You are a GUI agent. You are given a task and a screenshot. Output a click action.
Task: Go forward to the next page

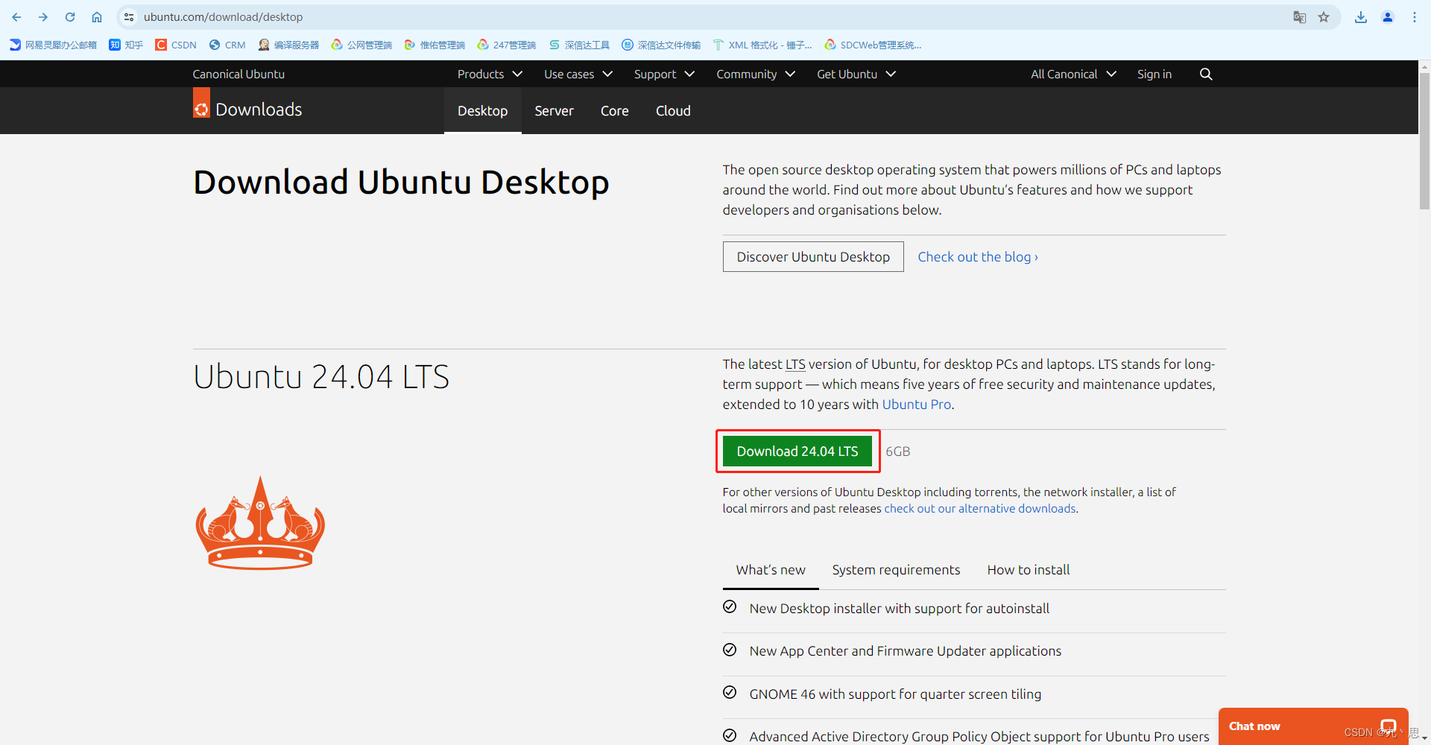coord(43,17)
